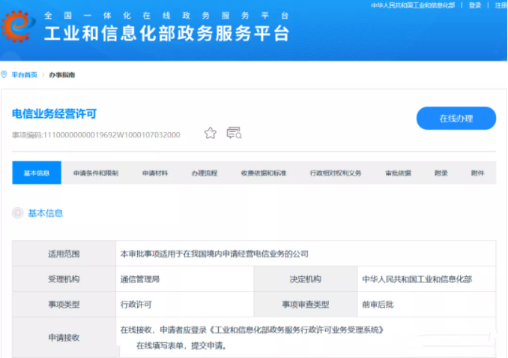
Task: Click the 申请接收 label cell
Action: (64, 338)
